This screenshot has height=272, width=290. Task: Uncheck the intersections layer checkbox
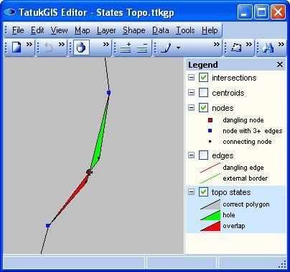203,78
